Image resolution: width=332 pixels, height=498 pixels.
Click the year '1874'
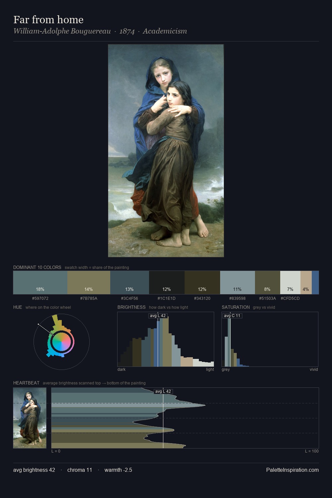click(127, 31)
